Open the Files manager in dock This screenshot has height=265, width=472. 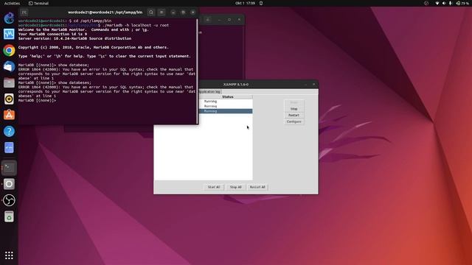point(9,82)
